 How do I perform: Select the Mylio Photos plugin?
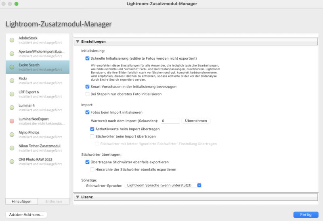point(38,135)
